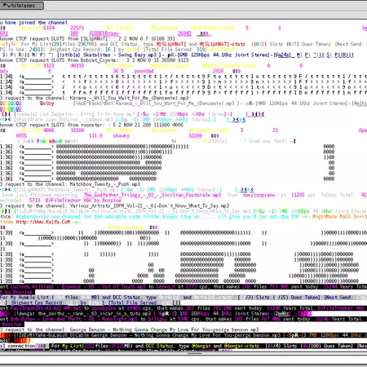Click 'BJFileTracker V06 by BossJoe' text

click(83, 201)
